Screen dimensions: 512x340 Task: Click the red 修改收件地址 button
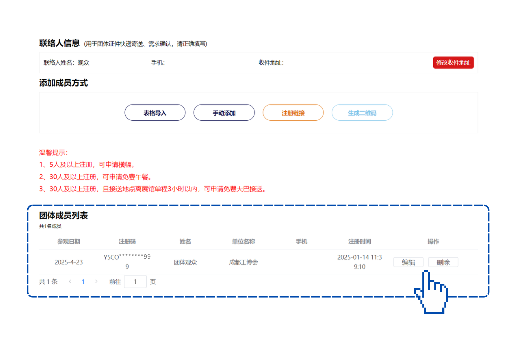pos(453,63)
